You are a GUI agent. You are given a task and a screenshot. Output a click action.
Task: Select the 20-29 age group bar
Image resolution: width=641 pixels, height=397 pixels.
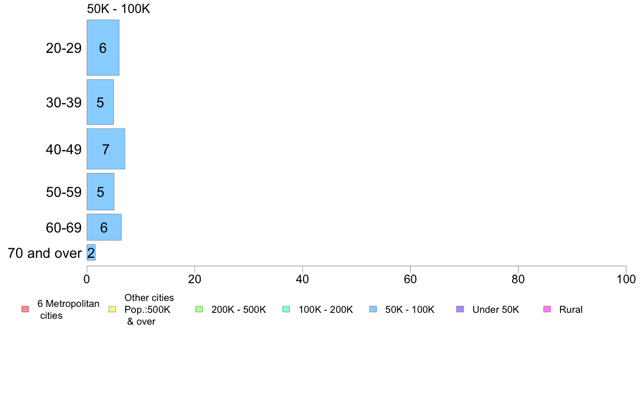[x=103, y=48]
